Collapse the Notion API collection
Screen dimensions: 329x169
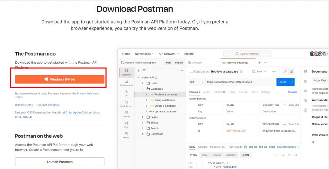click(138, 77)
